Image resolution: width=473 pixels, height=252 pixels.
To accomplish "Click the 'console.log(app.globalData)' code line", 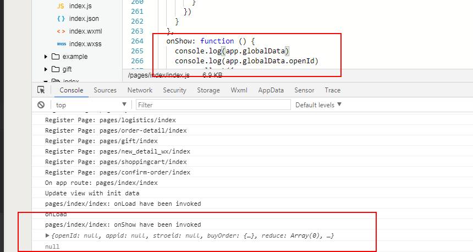I will (x=232, y=51).
